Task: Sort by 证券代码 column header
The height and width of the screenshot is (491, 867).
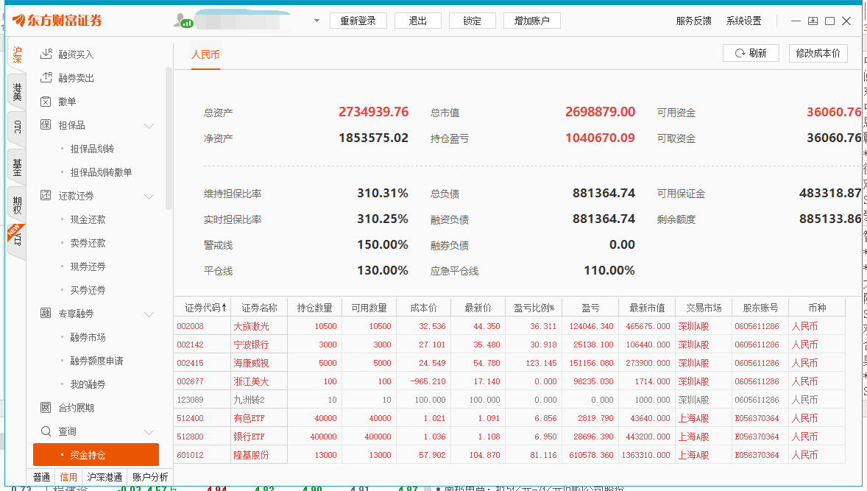Action: 203,308
